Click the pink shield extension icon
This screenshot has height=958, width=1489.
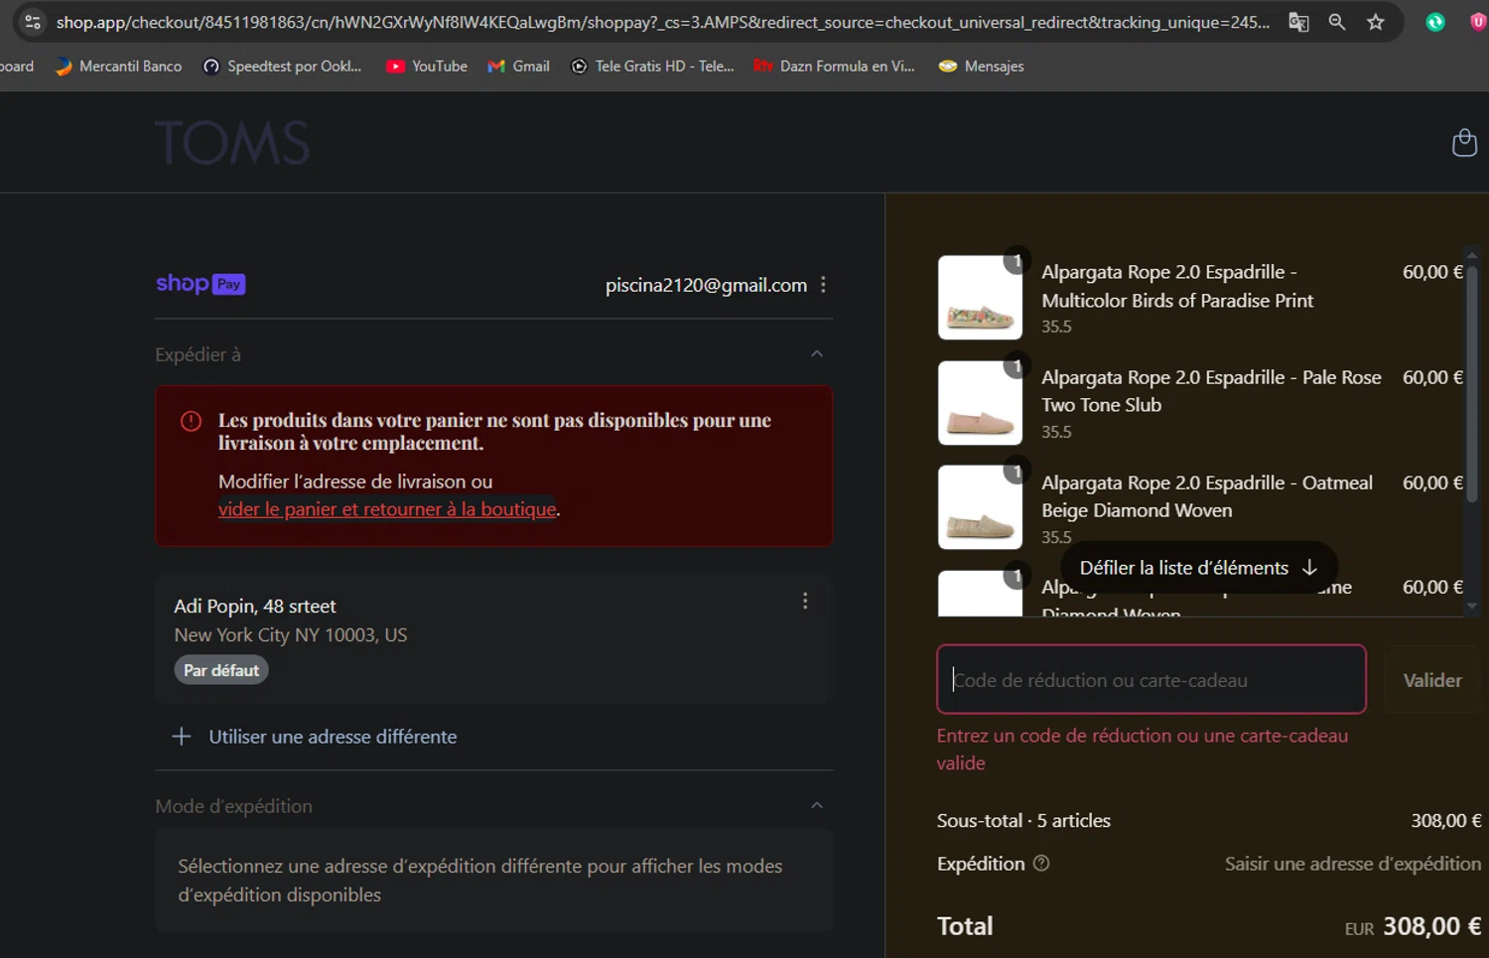coord(1478,22)
